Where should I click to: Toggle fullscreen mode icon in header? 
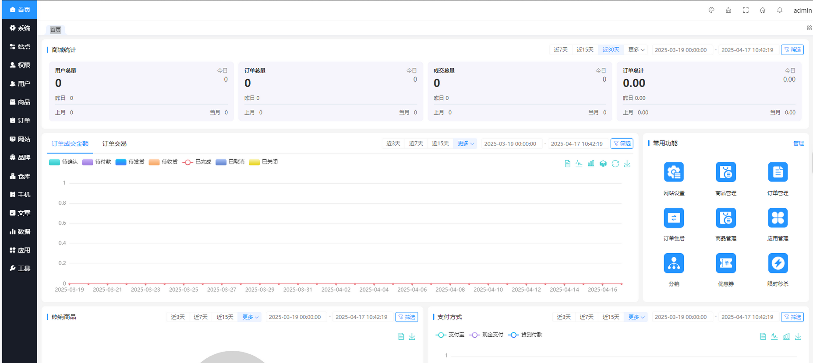pyautogui.click(x=746, y=10)
